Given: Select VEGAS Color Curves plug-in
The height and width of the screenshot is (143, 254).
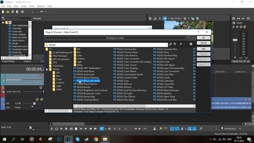Looking at the screenshot, I should click(x=127, y=65).
